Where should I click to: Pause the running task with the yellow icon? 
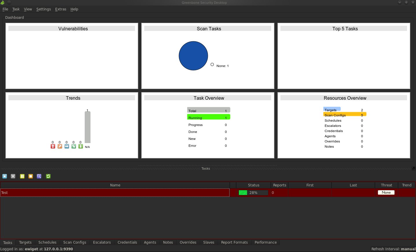(x=22, y=176)
